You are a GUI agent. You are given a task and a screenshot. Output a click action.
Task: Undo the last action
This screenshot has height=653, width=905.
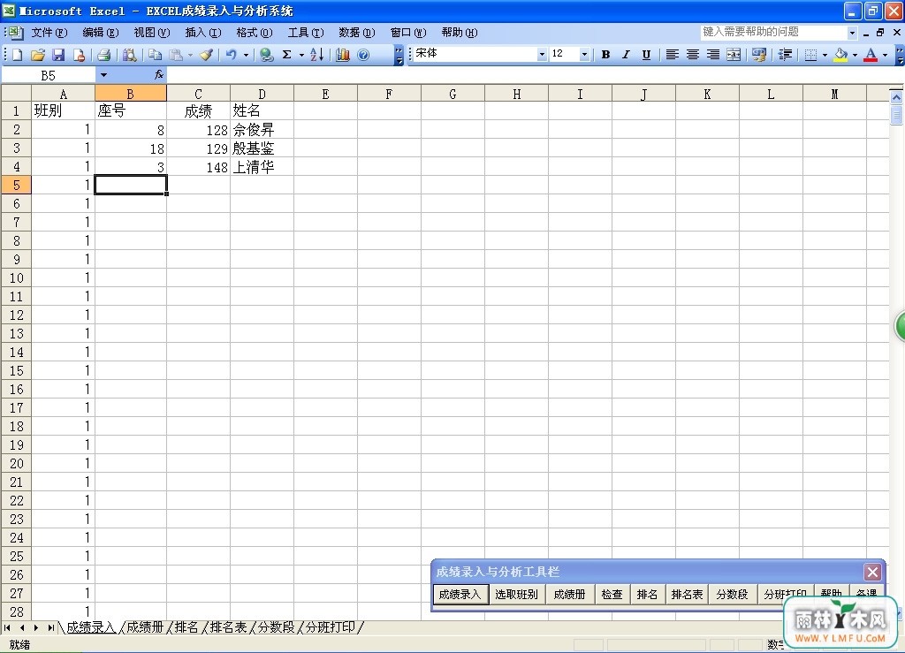231,55
